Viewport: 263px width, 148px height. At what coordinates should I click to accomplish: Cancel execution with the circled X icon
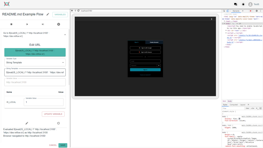(x=58, y=24)
